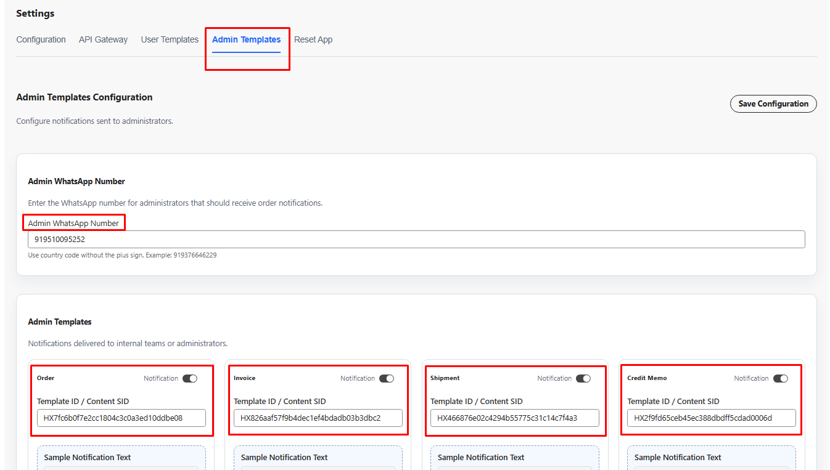Open the Reset App tab

point(313,39)
